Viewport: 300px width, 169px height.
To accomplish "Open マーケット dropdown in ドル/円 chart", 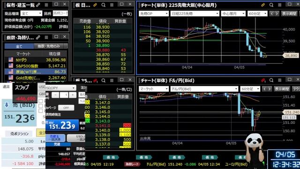I will [x=154, y=89].
